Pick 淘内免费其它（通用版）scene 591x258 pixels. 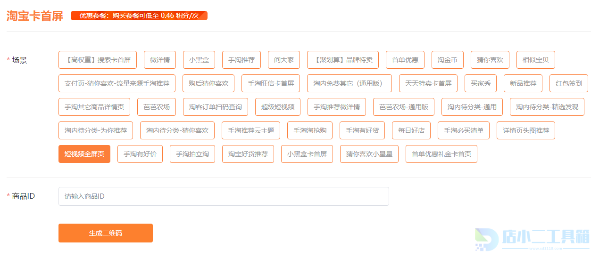coord(350,83)
